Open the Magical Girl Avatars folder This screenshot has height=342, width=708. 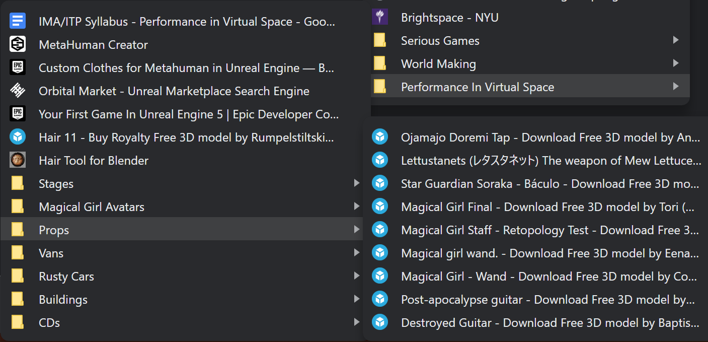coord(182,207)
